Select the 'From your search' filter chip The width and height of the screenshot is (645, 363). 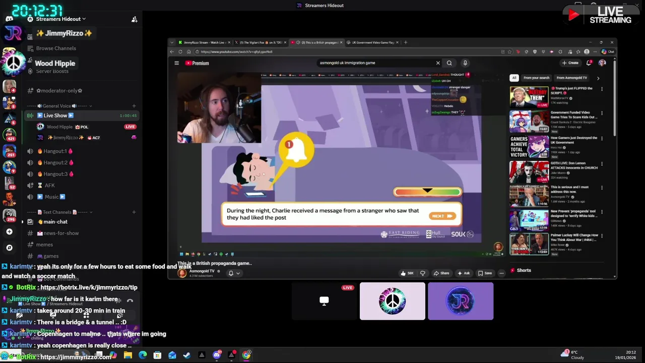tap(536, 78)
